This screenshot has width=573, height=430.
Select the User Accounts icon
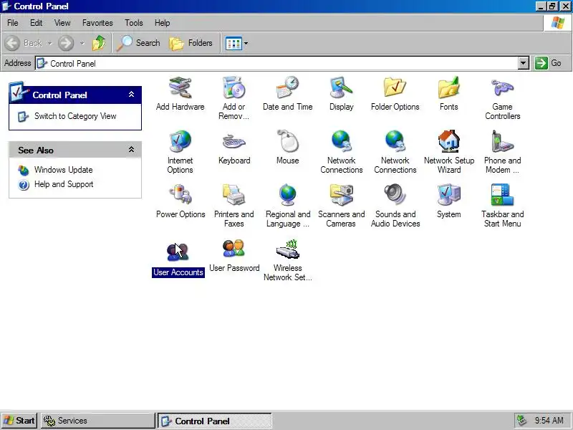[178, 252]
